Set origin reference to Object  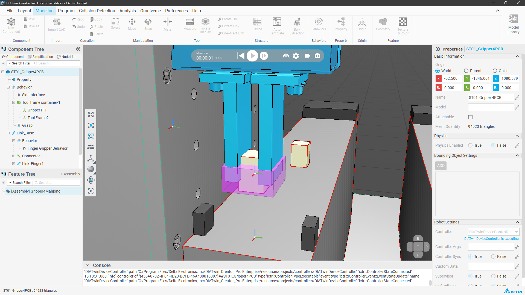click(x=495, y=71)
